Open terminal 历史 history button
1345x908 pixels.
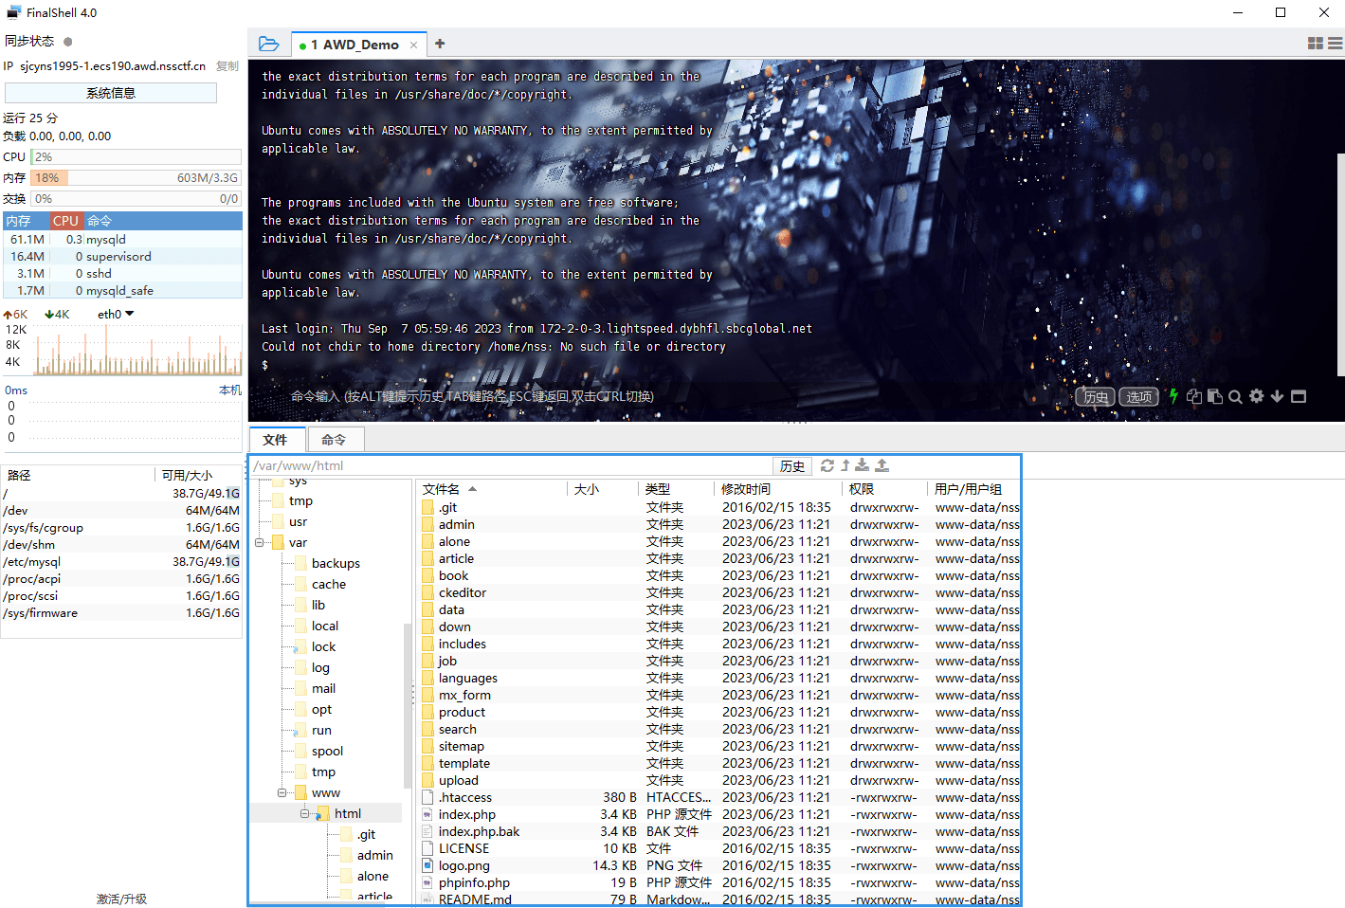(1096, 397)
